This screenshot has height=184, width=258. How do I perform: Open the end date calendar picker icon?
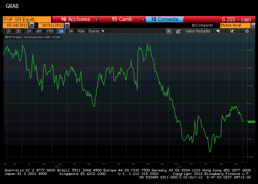click(x=67, y=25)
